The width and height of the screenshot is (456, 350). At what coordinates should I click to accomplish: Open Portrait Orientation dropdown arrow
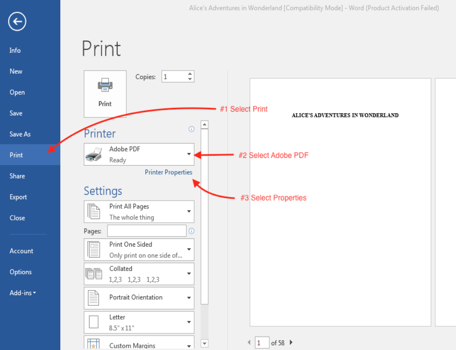189,298
